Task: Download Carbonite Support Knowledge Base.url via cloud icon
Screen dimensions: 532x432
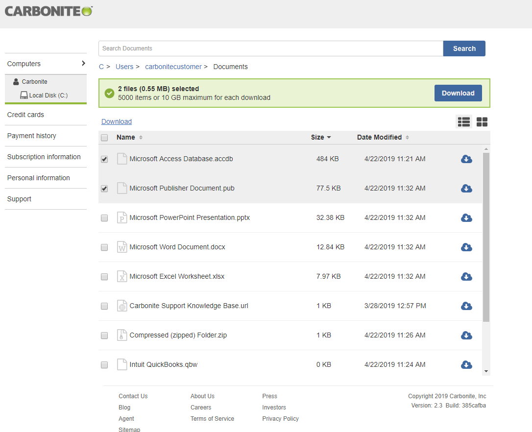Action: (466, 306)
